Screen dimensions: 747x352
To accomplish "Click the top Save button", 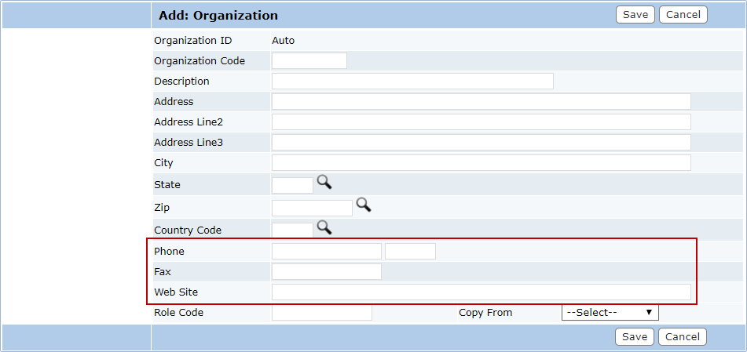I will pyautogui.click(x=635, y=15).
